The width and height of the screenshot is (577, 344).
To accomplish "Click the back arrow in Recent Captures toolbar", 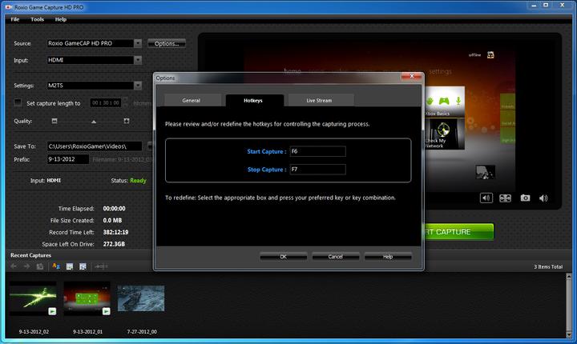I will coord(14,266).
